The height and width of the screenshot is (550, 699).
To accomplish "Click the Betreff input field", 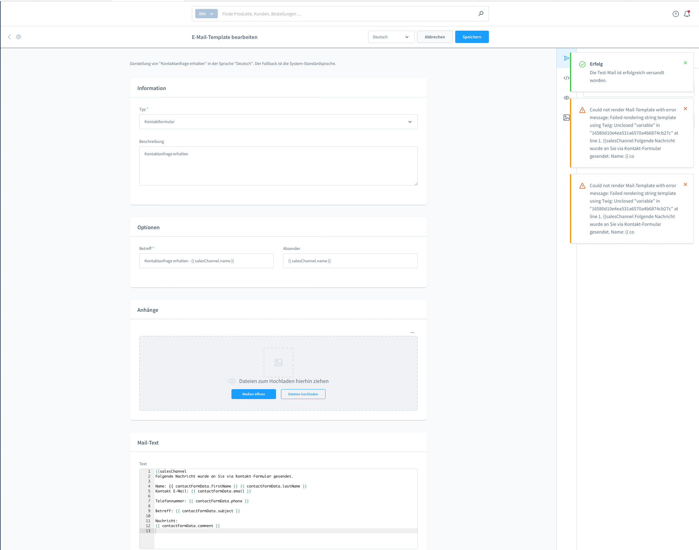I will (x=206, y=261).
